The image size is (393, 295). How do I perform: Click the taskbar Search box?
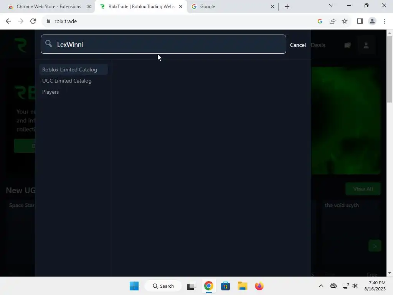pyautogui.click(x=163, y=286)
